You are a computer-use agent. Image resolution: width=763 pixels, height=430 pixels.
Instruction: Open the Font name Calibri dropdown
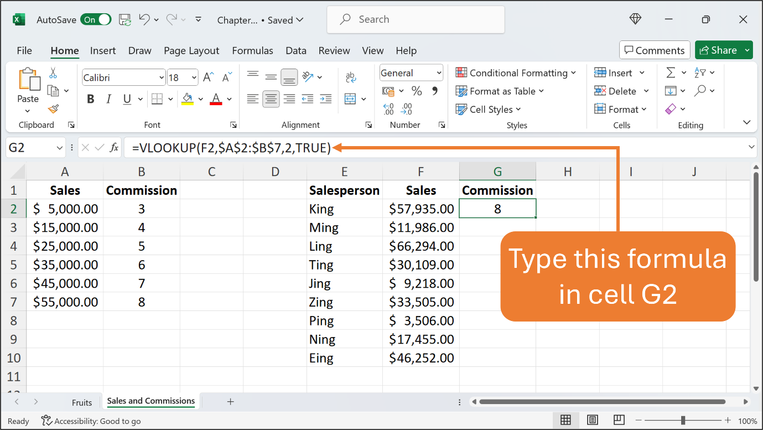(162, 77)
